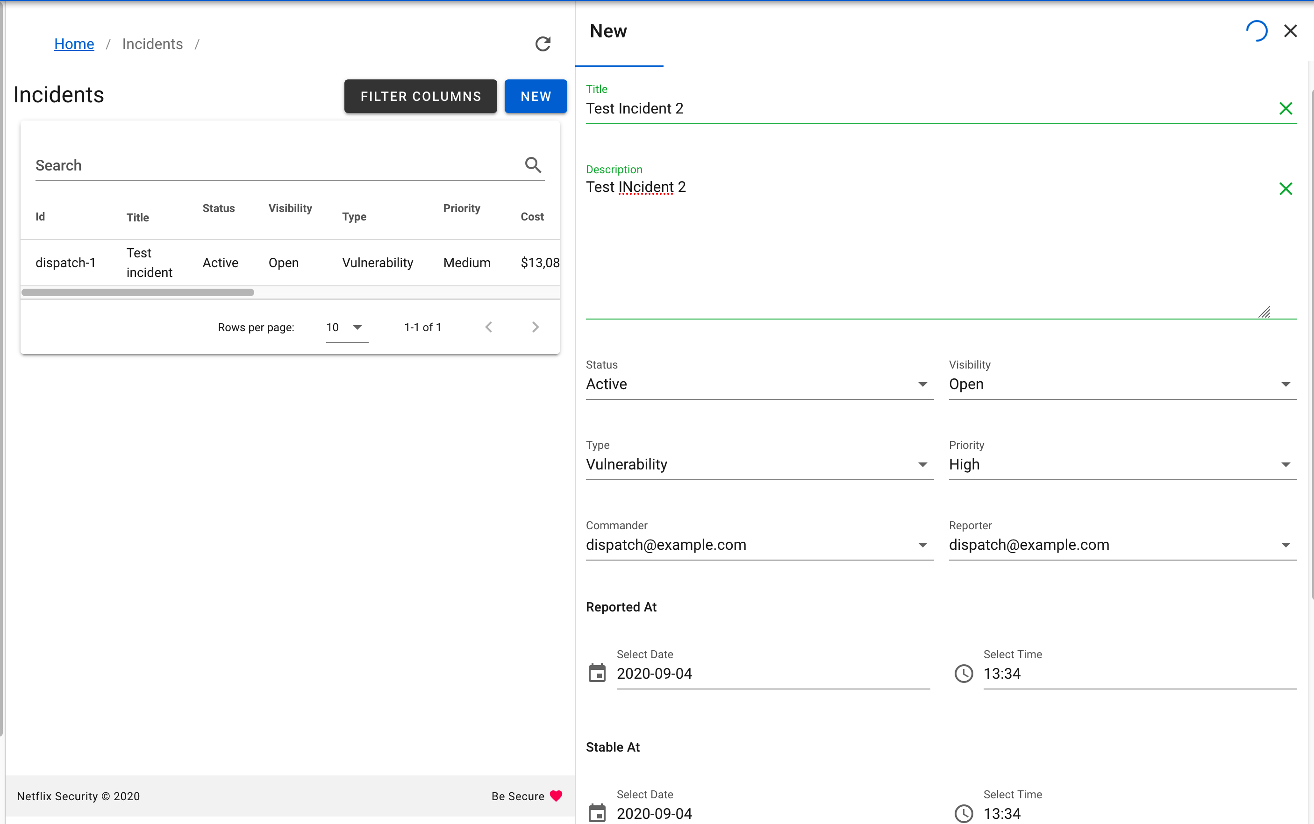Open the Priority dropdown set to High
1314x824 pixels.
(1285, 464)
